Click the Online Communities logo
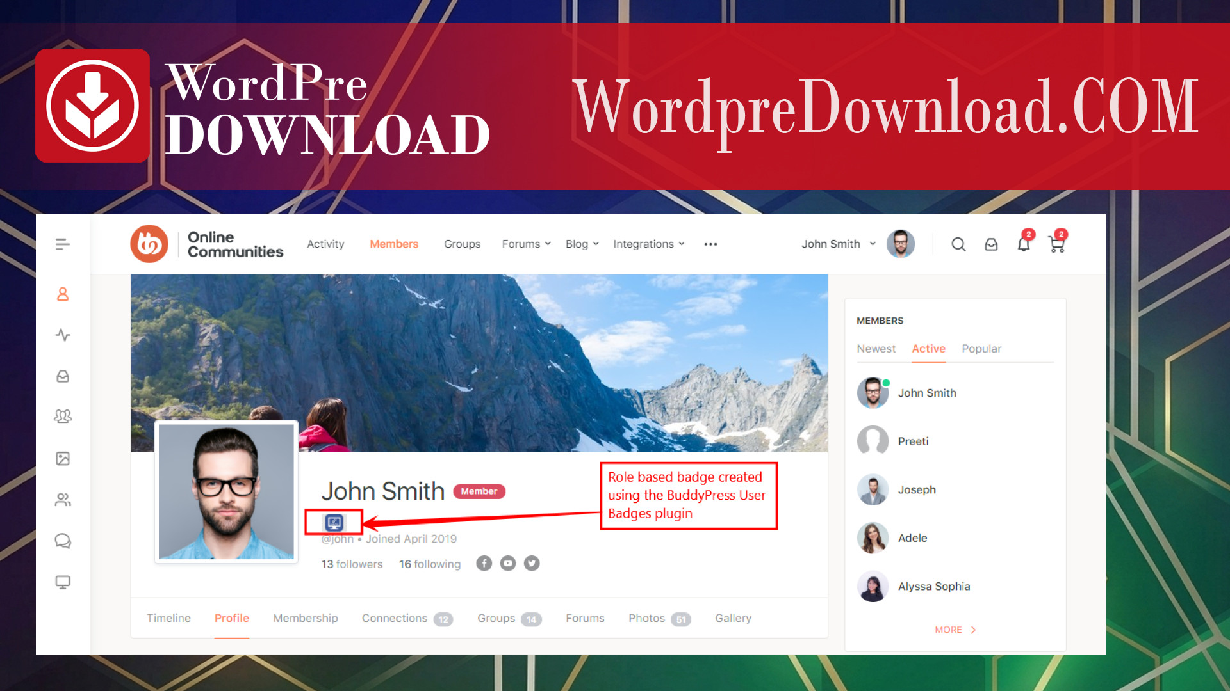 (x=207, y=244)
